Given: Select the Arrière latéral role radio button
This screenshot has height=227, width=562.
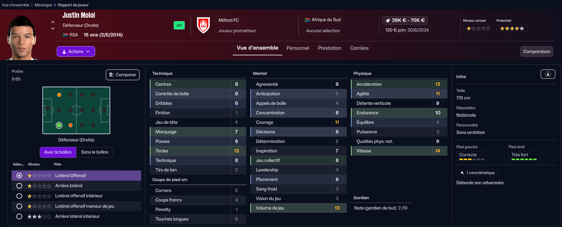Looking at the screenshot, I should pyautogui.click(x=19, y=186).
